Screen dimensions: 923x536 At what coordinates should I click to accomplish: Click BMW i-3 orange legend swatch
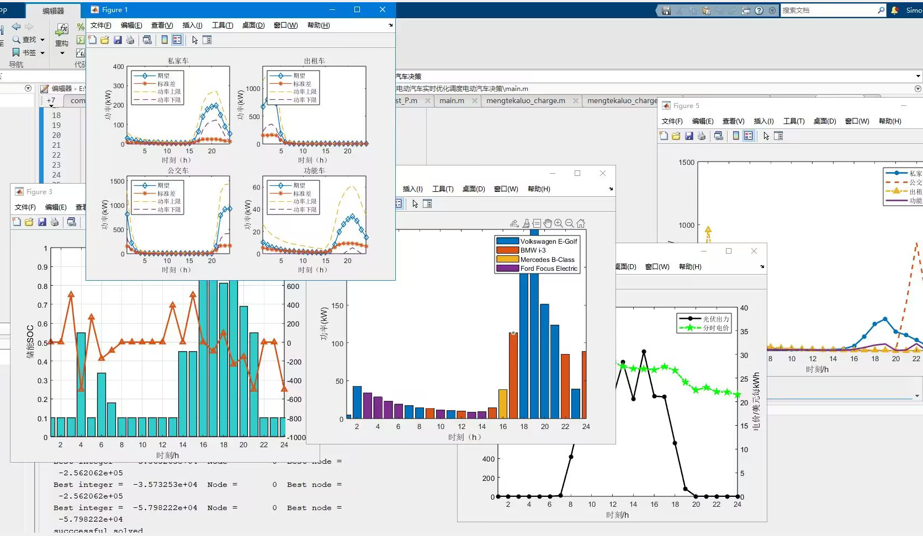click(x=507, y=250)
